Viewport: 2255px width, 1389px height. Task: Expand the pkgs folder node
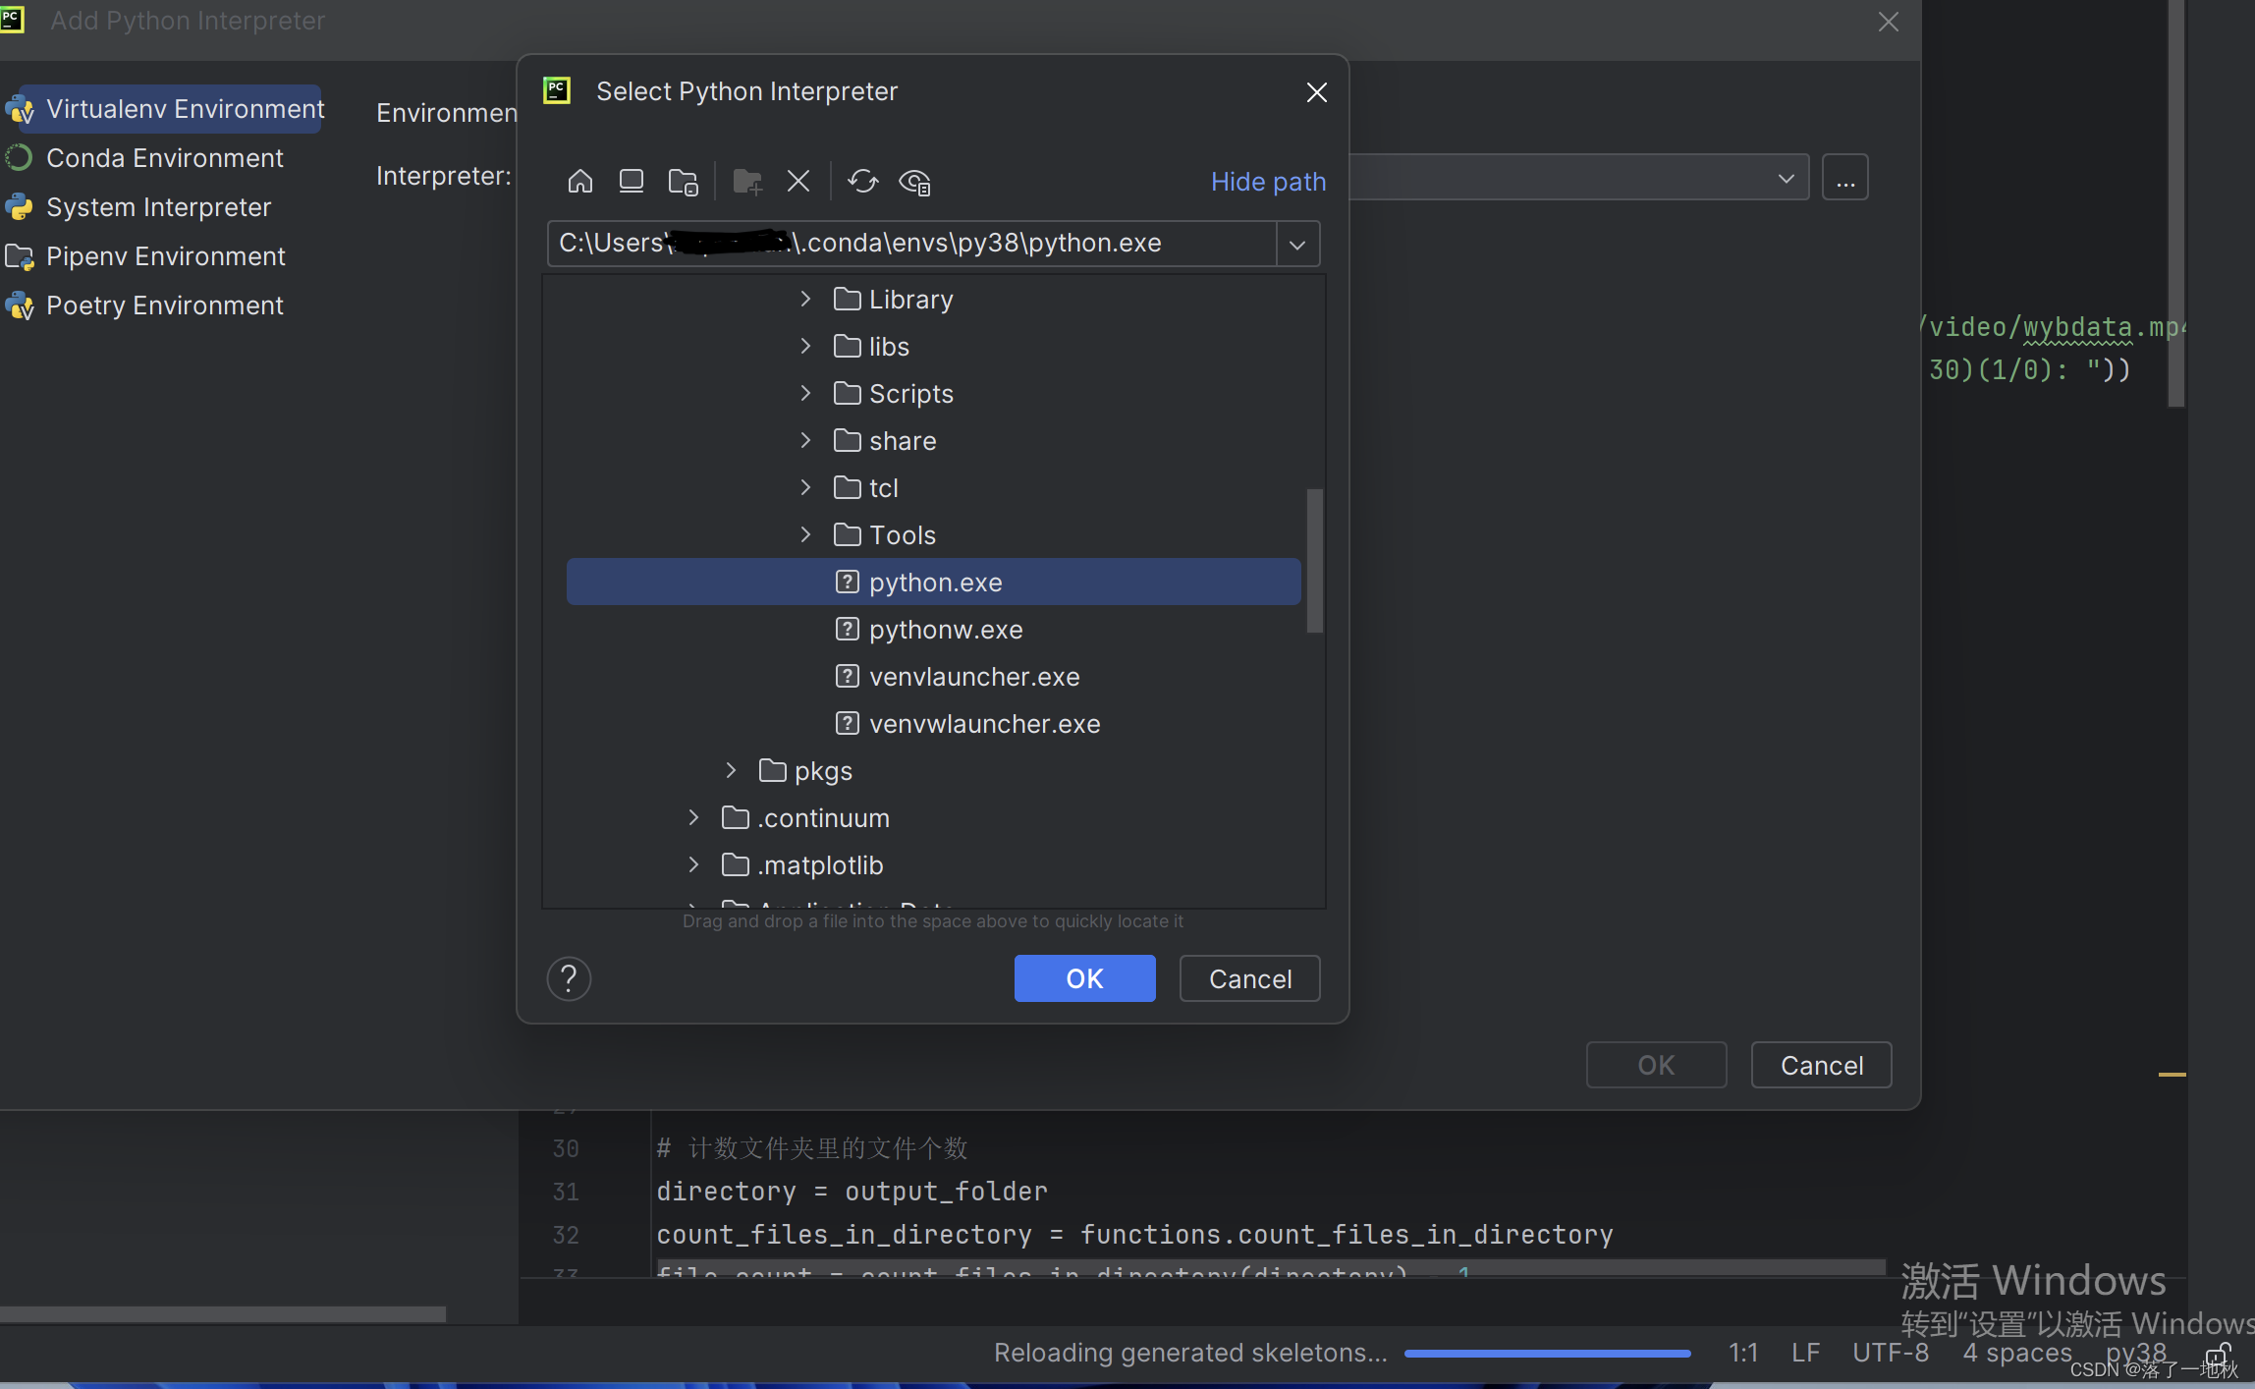[731, 770]
